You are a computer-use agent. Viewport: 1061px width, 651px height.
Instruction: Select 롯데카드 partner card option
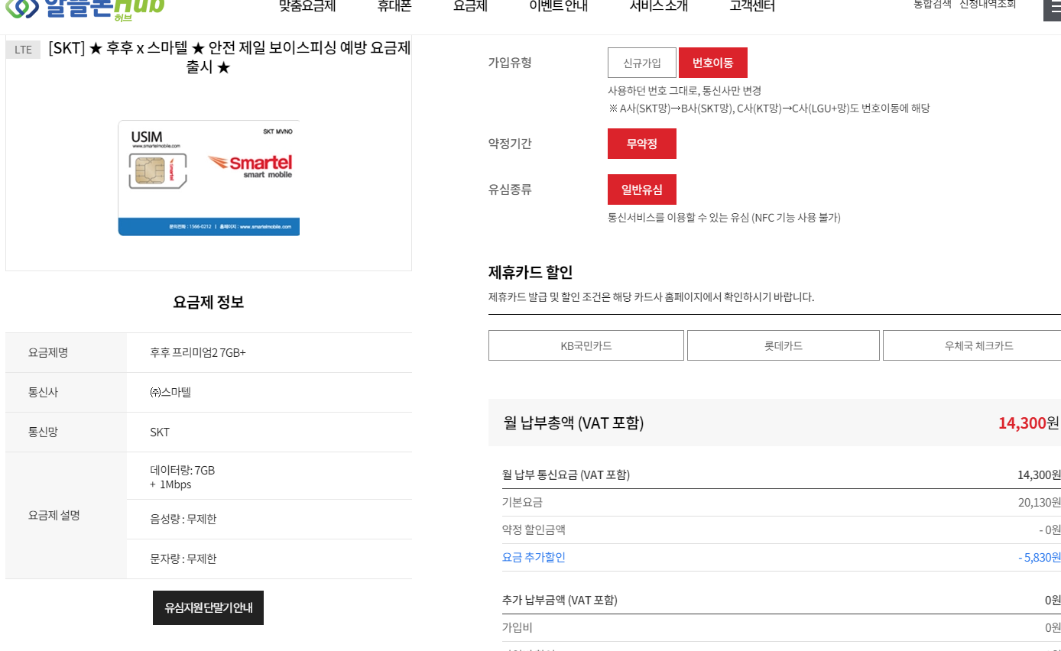pyautogui.click(x=784, y=345)
